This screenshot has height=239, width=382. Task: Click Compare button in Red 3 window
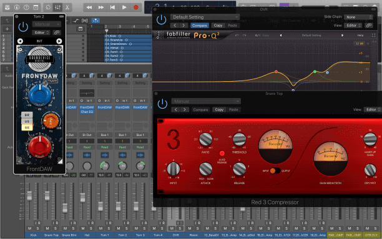[200, 110]
